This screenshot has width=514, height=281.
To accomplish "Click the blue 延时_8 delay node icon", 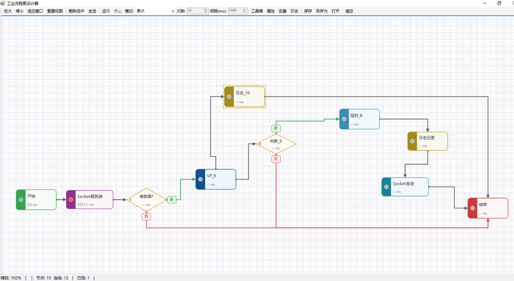I will [344, 119].
